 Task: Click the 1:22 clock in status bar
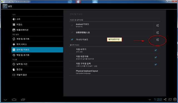[x=158, y=99]
